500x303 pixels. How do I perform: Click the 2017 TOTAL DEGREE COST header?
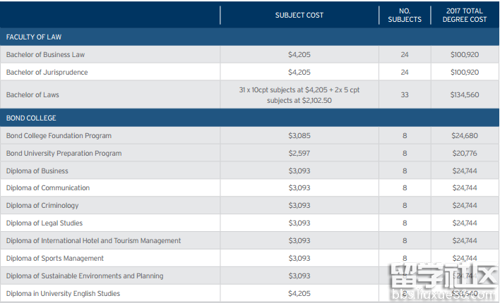(x=465, y=16)
